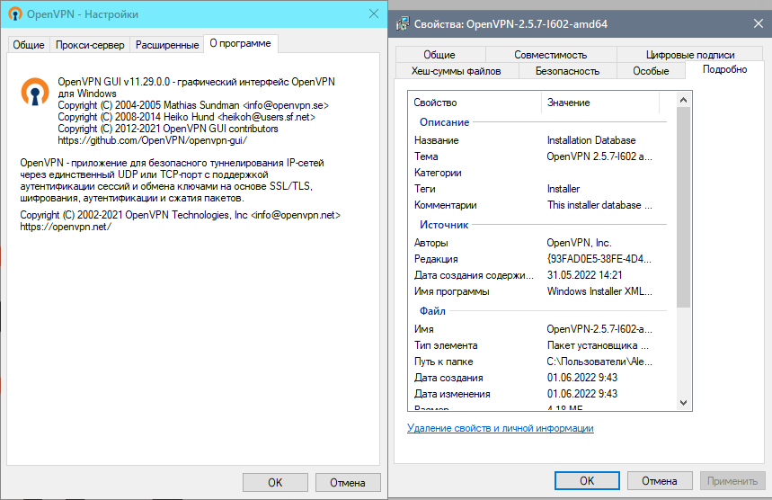This screenshot has height=500, width=772.
Task: Select the Путь к папке row
Action: coord(540,362)
